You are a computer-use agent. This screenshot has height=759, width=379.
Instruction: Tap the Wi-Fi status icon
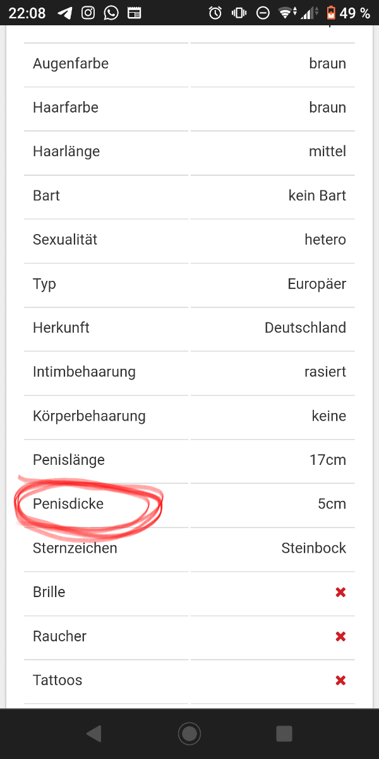coord(287,13)
